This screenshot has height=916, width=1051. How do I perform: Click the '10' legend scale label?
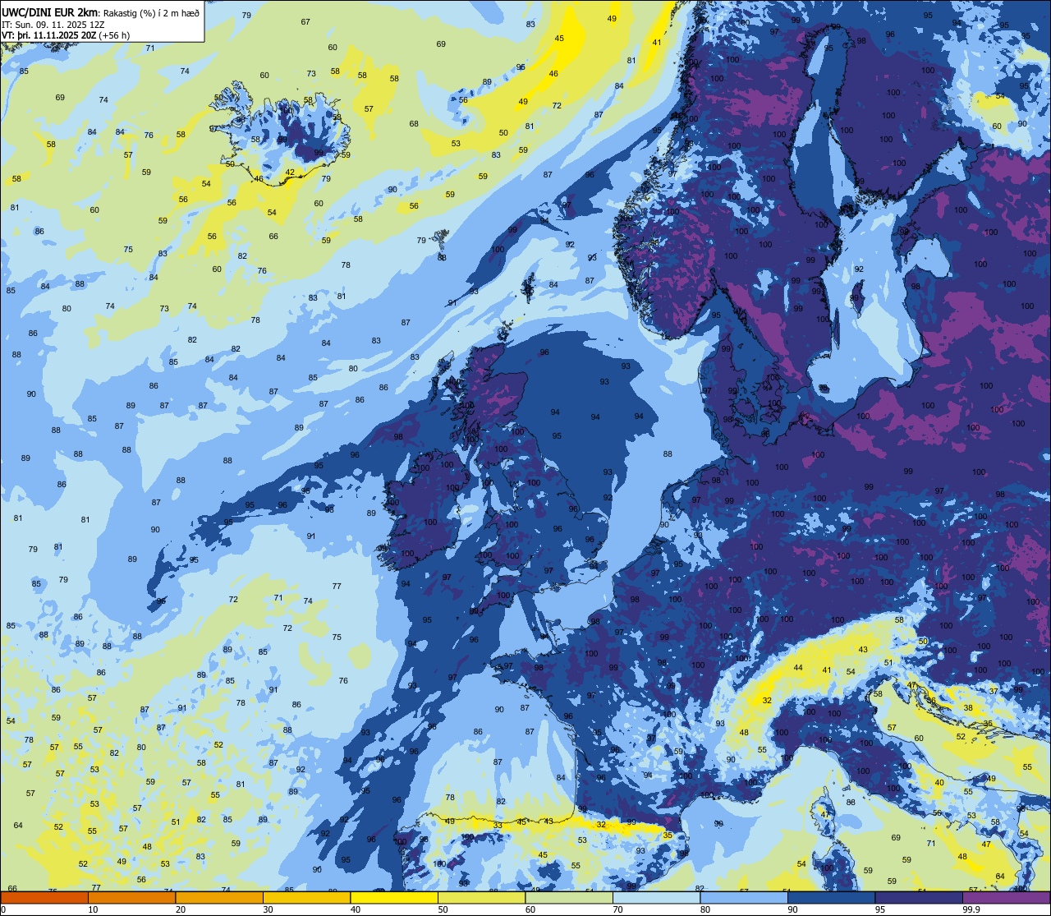pos(93,909)
